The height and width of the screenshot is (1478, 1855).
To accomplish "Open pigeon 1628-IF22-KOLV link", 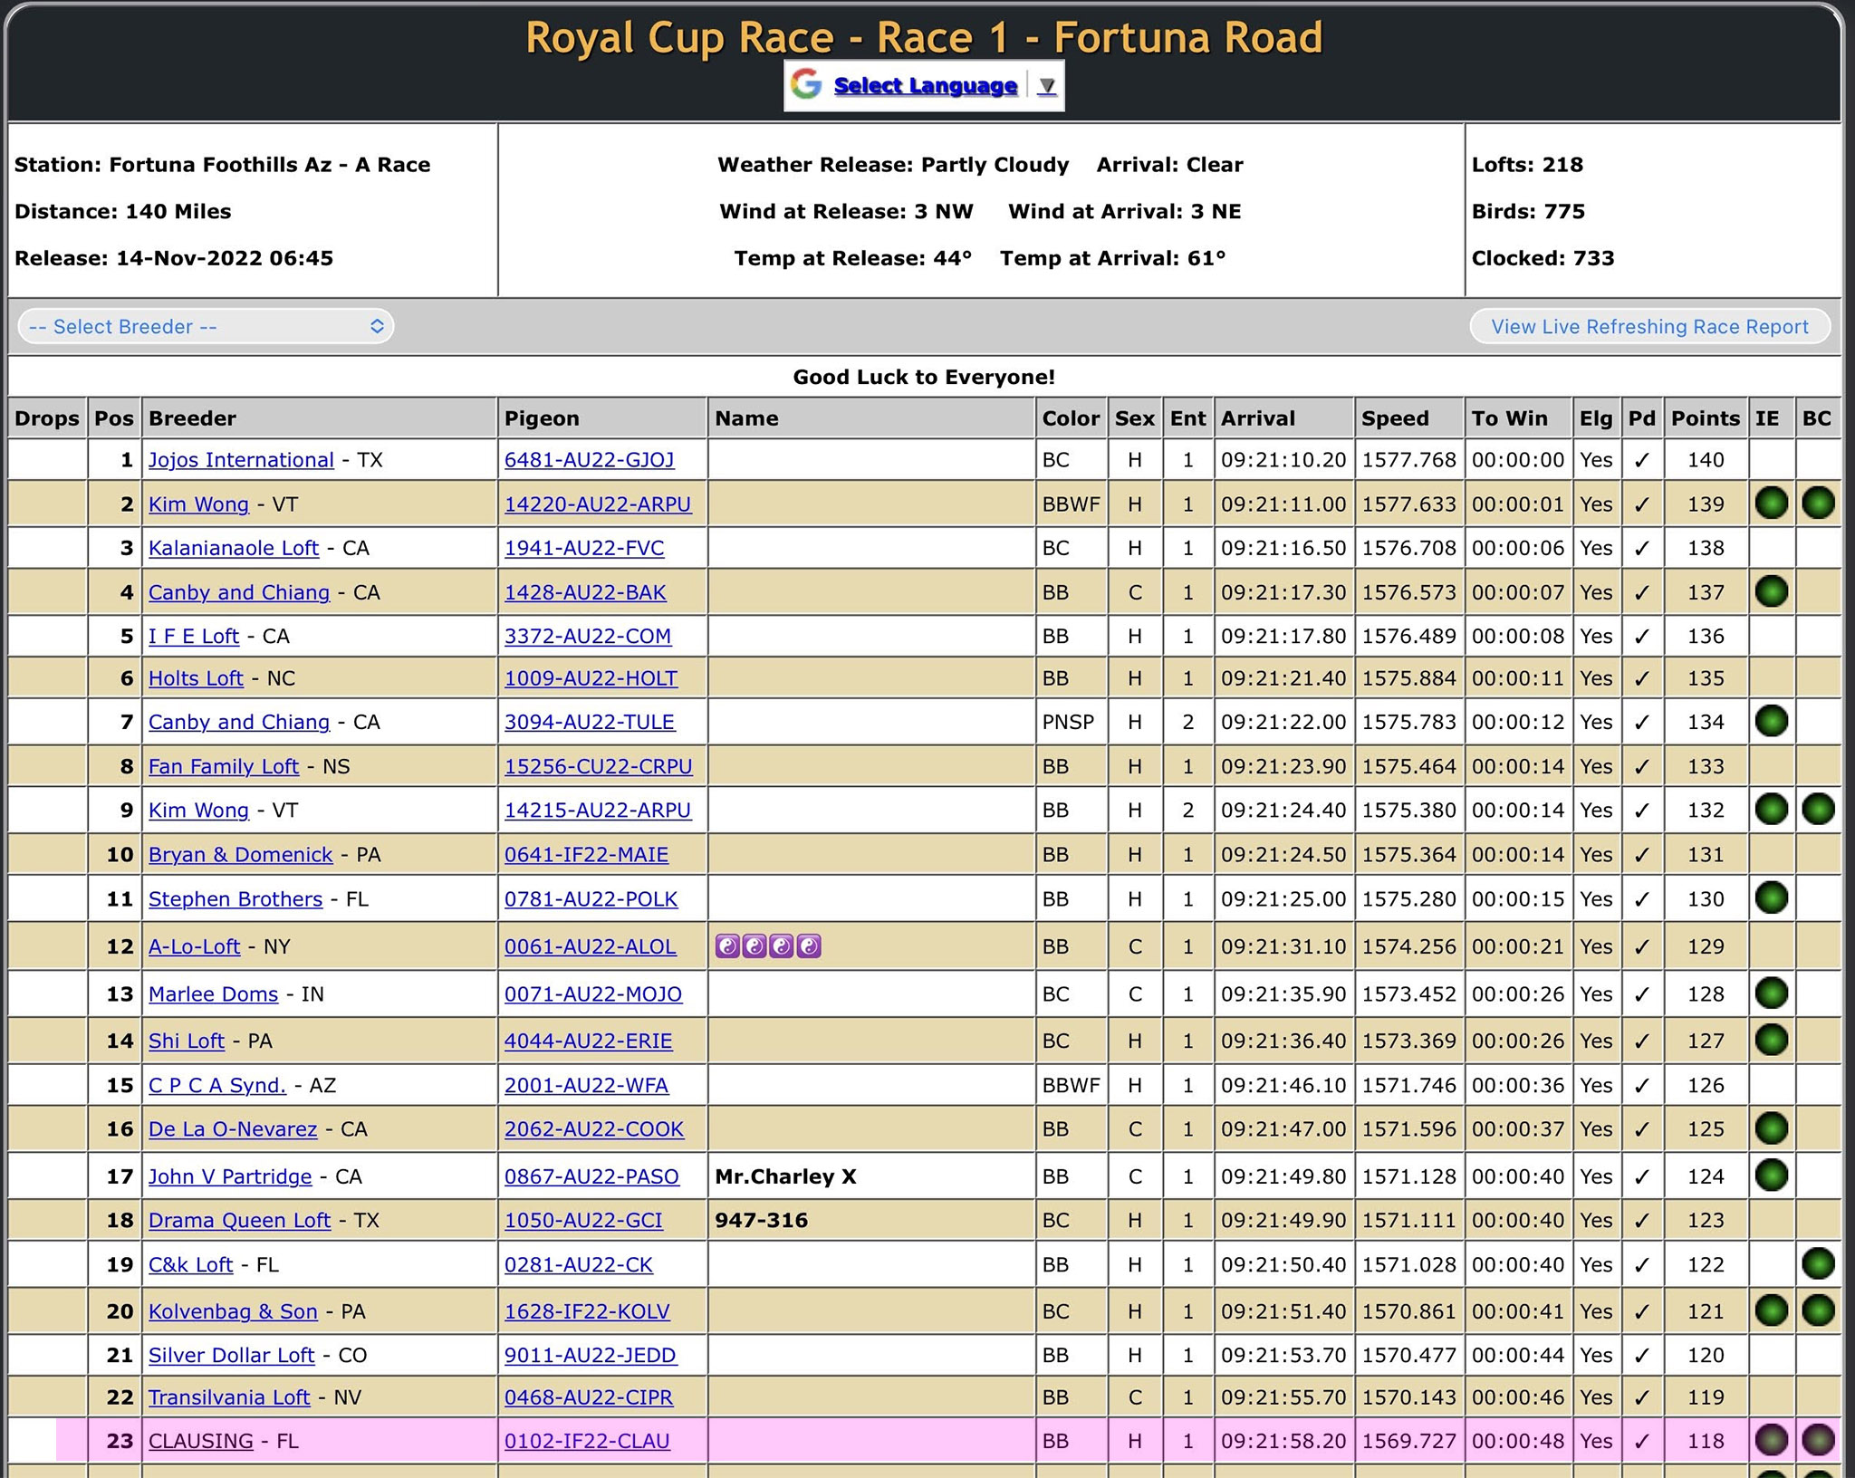I will 587,1311.
